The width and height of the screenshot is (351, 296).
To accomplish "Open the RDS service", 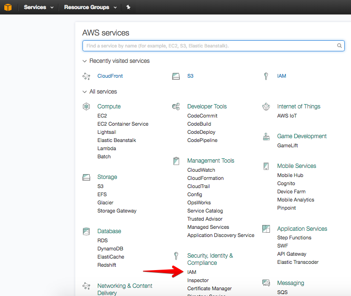I will (103, 240).
